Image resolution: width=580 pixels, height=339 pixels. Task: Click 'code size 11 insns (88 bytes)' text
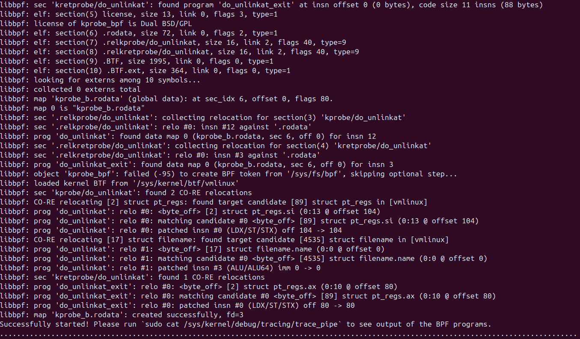coord(481,5)
